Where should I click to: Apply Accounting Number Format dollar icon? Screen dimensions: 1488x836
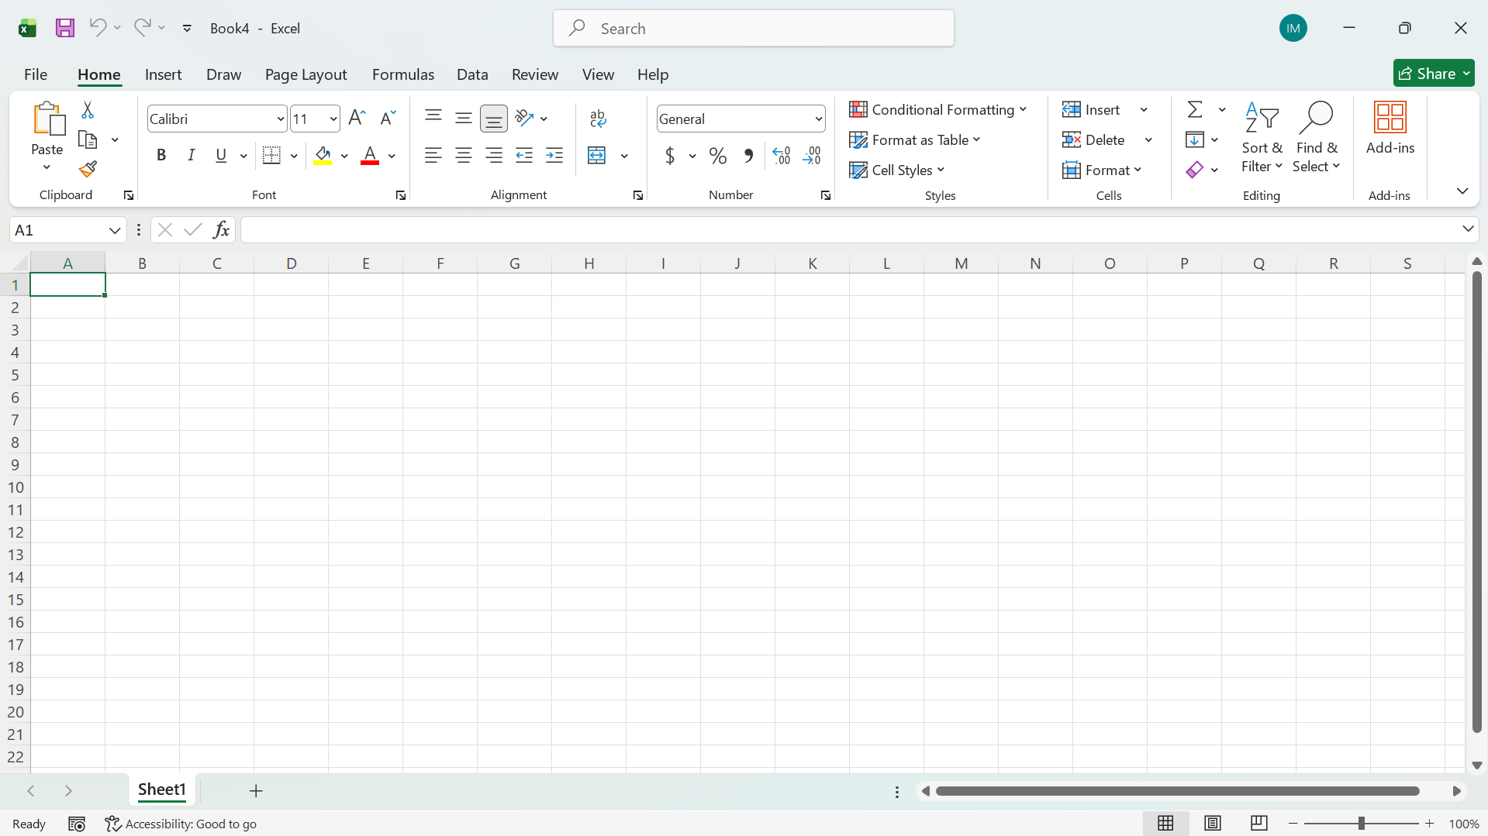670,156
